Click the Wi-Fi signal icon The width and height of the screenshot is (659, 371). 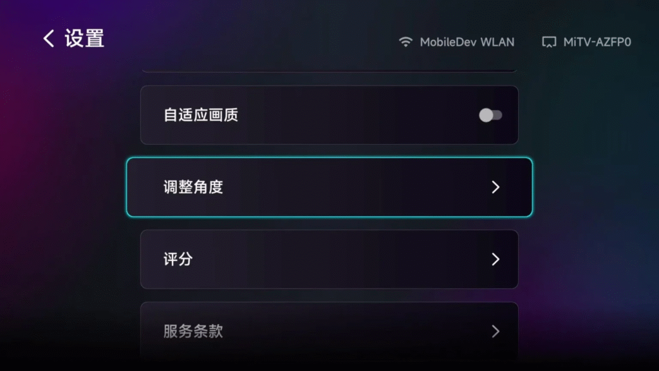[405, 42]
